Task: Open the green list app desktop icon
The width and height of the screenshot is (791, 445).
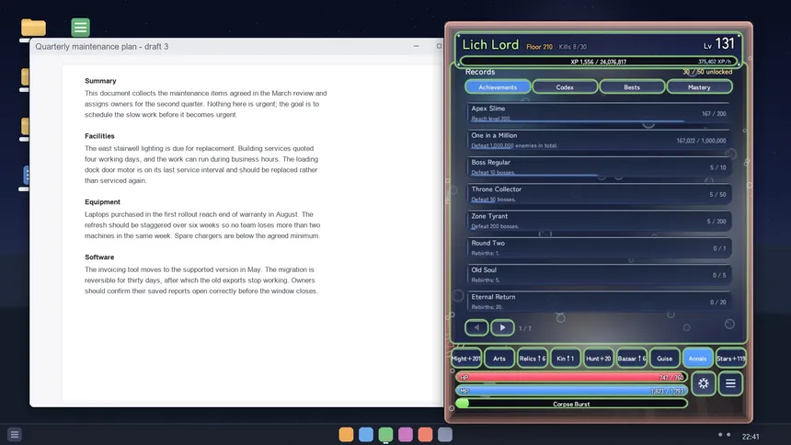Action: click(80, 28)
